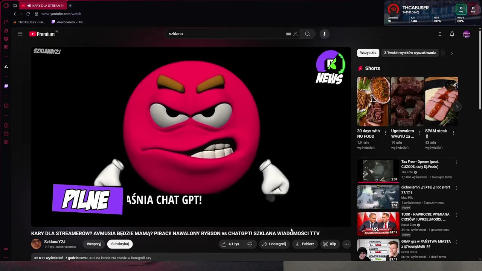Open Ugotowałem WAGYU short thumbnail

407,102
